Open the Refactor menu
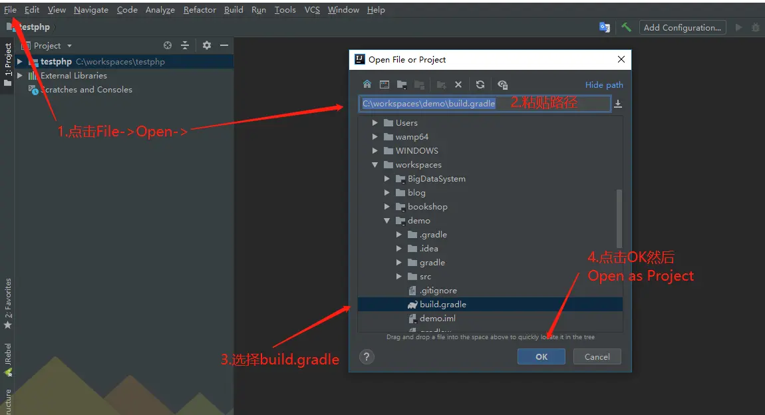 click(200, 10)
